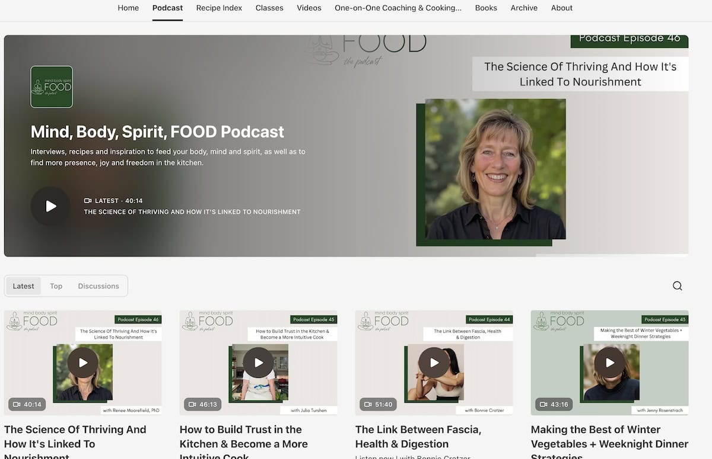
Task: Open the One-on-One Coaching & Cooking page
Action: (398, 8)
